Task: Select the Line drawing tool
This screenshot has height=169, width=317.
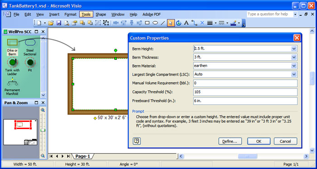Action: click(163, 23)
